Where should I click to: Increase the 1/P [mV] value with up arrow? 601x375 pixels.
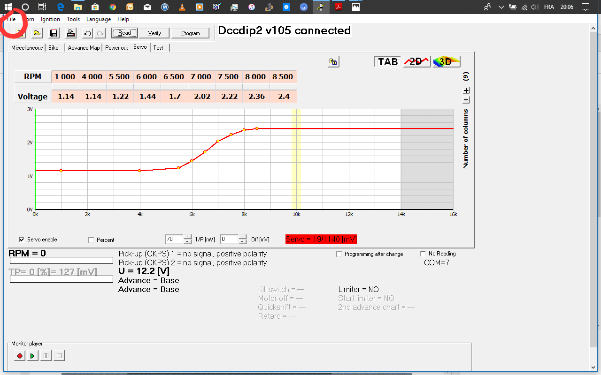pyautogui.click(x=188, y=237)
